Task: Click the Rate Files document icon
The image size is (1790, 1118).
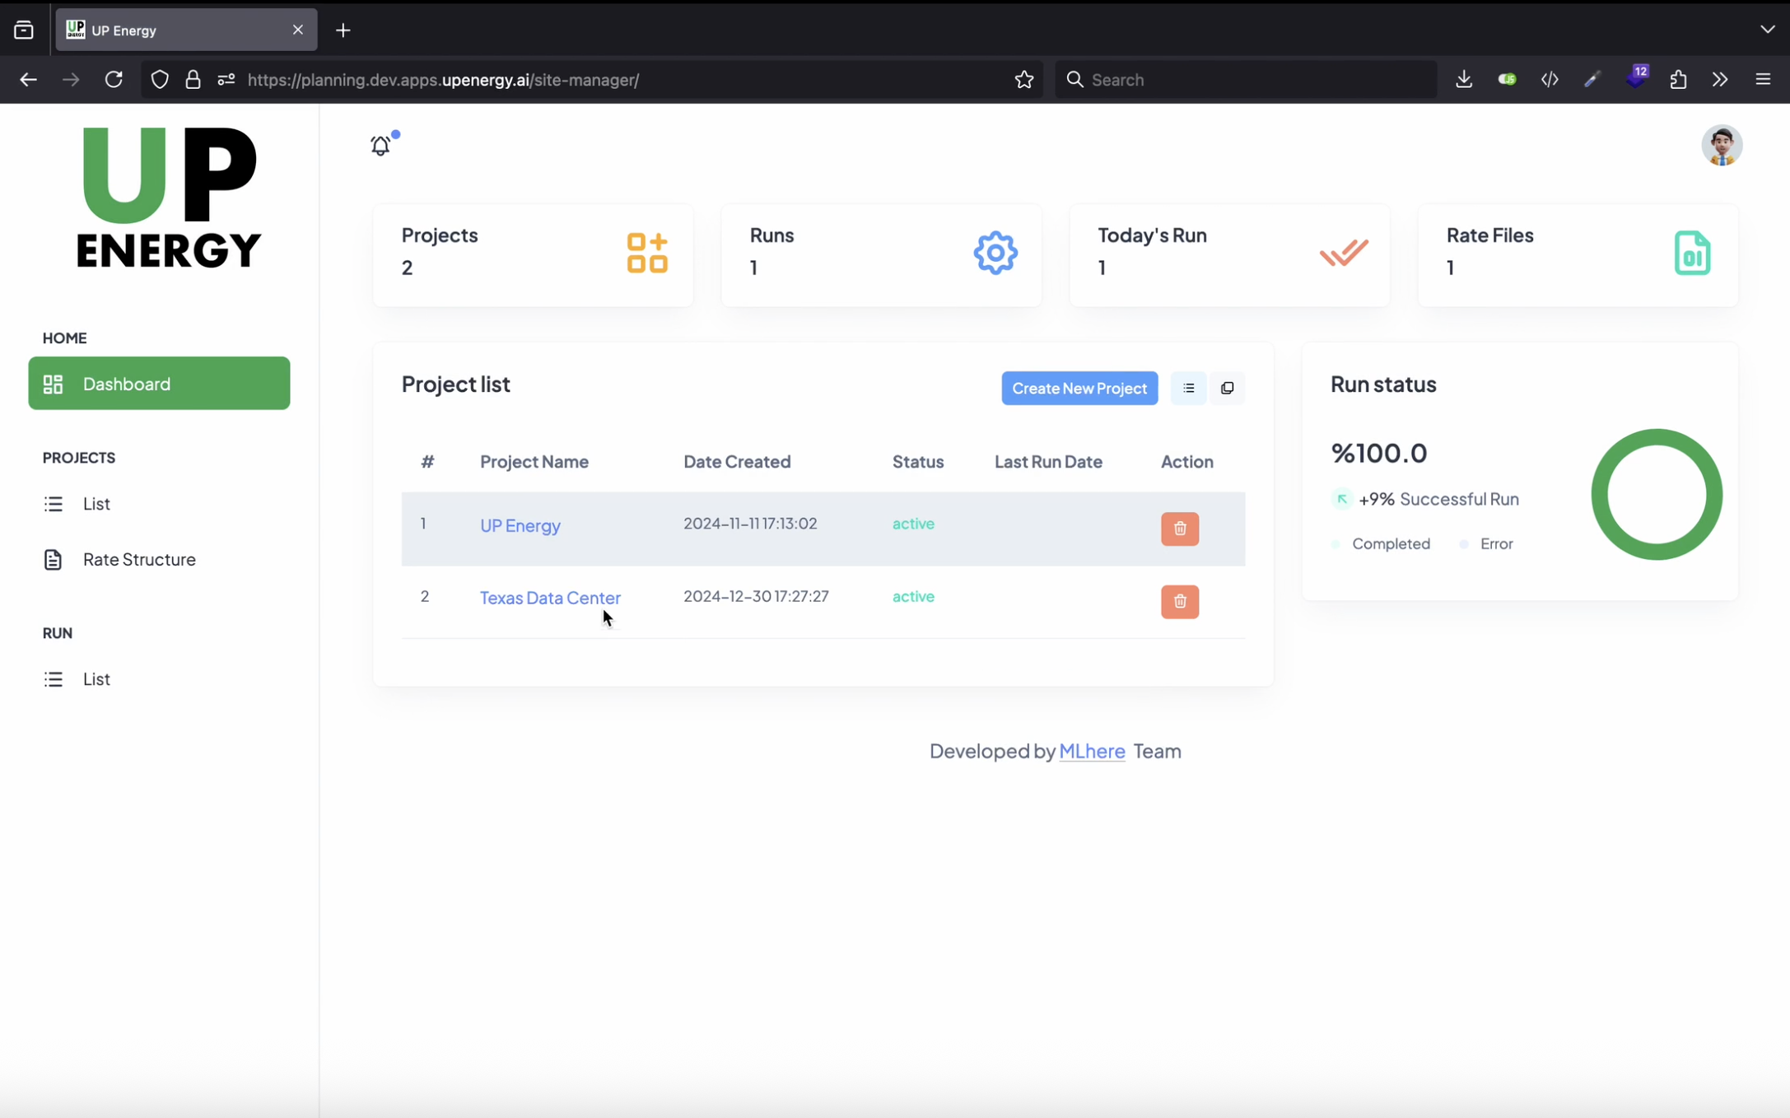Action: [1691, 253]
